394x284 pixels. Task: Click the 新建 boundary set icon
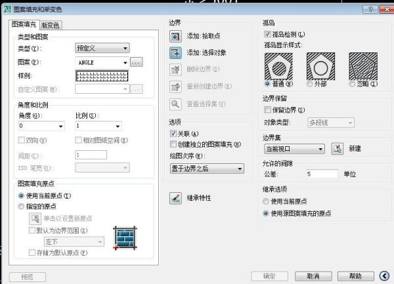click(338, 149)
